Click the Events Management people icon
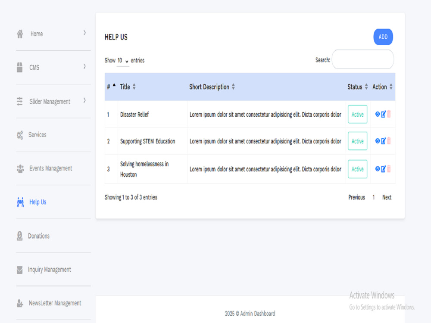 tap(20, 168)
